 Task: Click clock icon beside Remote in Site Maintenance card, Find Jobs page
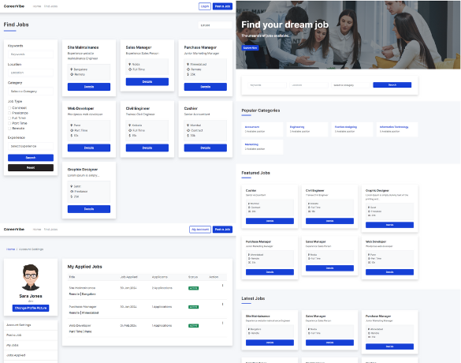click(x=72, y=74)
